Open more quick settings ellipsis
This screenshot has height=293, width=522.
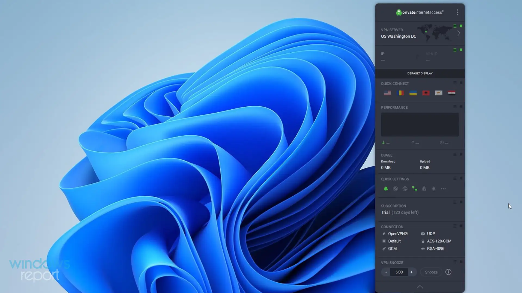click(443, 189)
